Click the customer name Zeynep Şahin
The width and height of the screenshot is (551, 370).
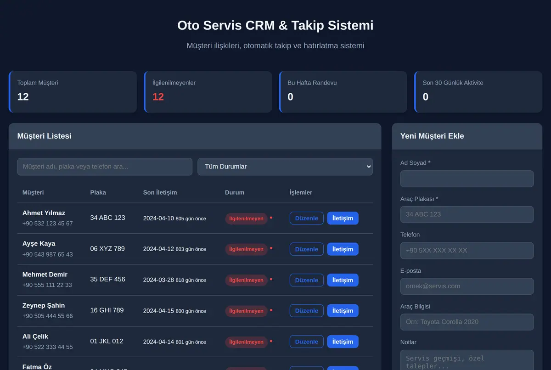[x=44, y=305]
